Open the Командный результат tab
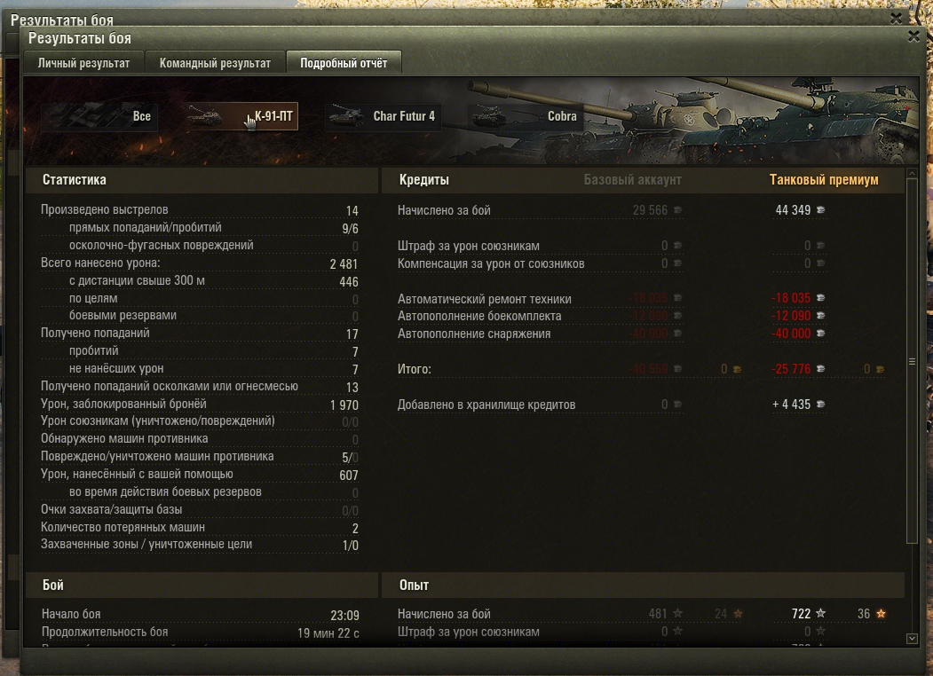Viewport: 933px width, 676px height. coord(215,63)
